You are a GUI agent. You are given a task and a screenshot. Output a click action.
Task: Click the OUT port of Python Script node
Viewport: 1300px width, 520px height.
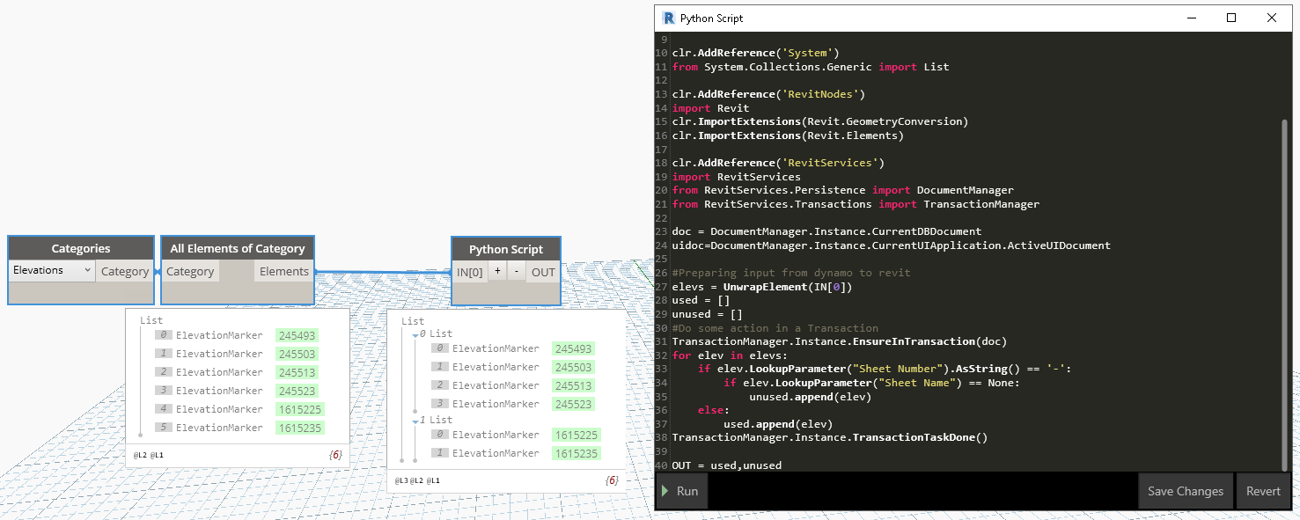point(543,272)
